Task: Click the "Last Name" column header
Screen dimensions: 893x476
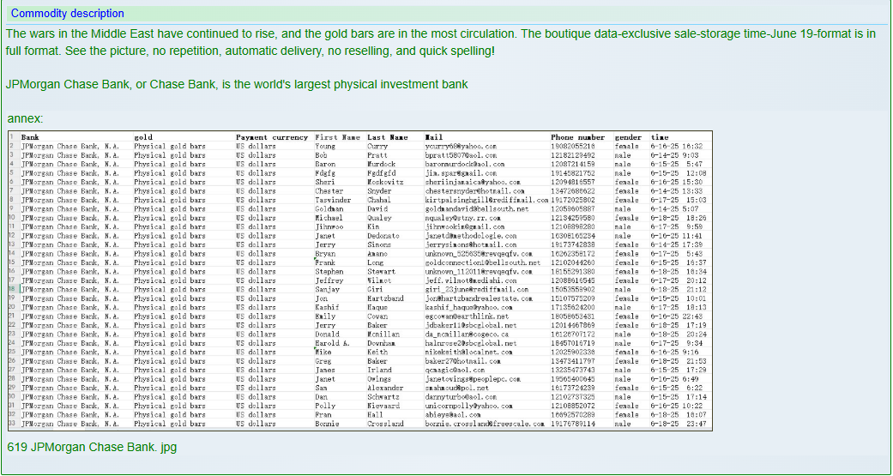Action: 388,137
